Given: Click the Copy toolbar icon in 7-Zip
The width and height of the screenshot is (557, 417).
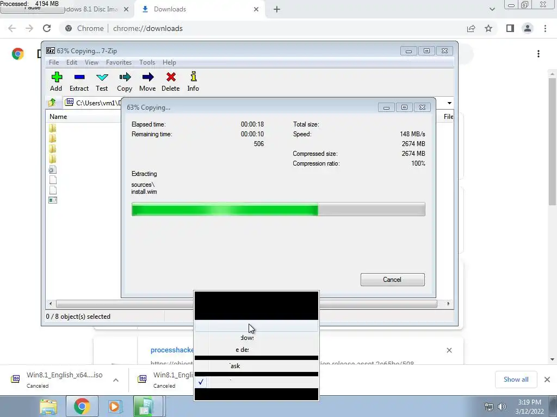Looking at the screenshot, I should coord(125,81).
